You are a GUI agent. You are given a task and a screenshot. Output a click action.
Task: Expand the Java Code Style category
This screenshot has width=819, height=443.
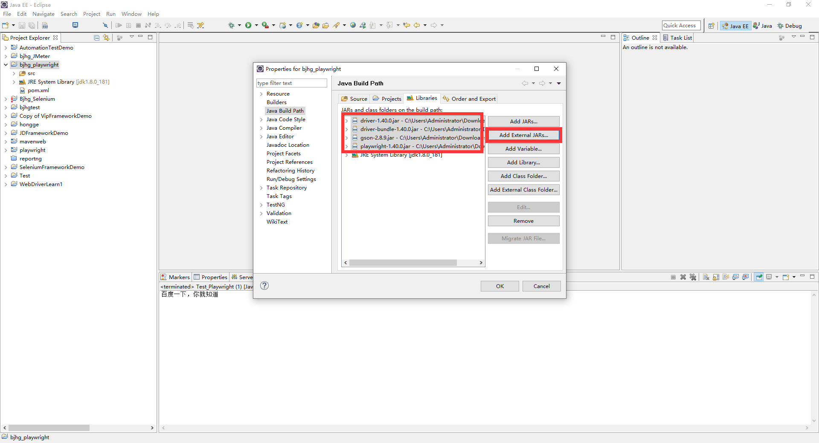pyautogui.click(x=261, y=119)
